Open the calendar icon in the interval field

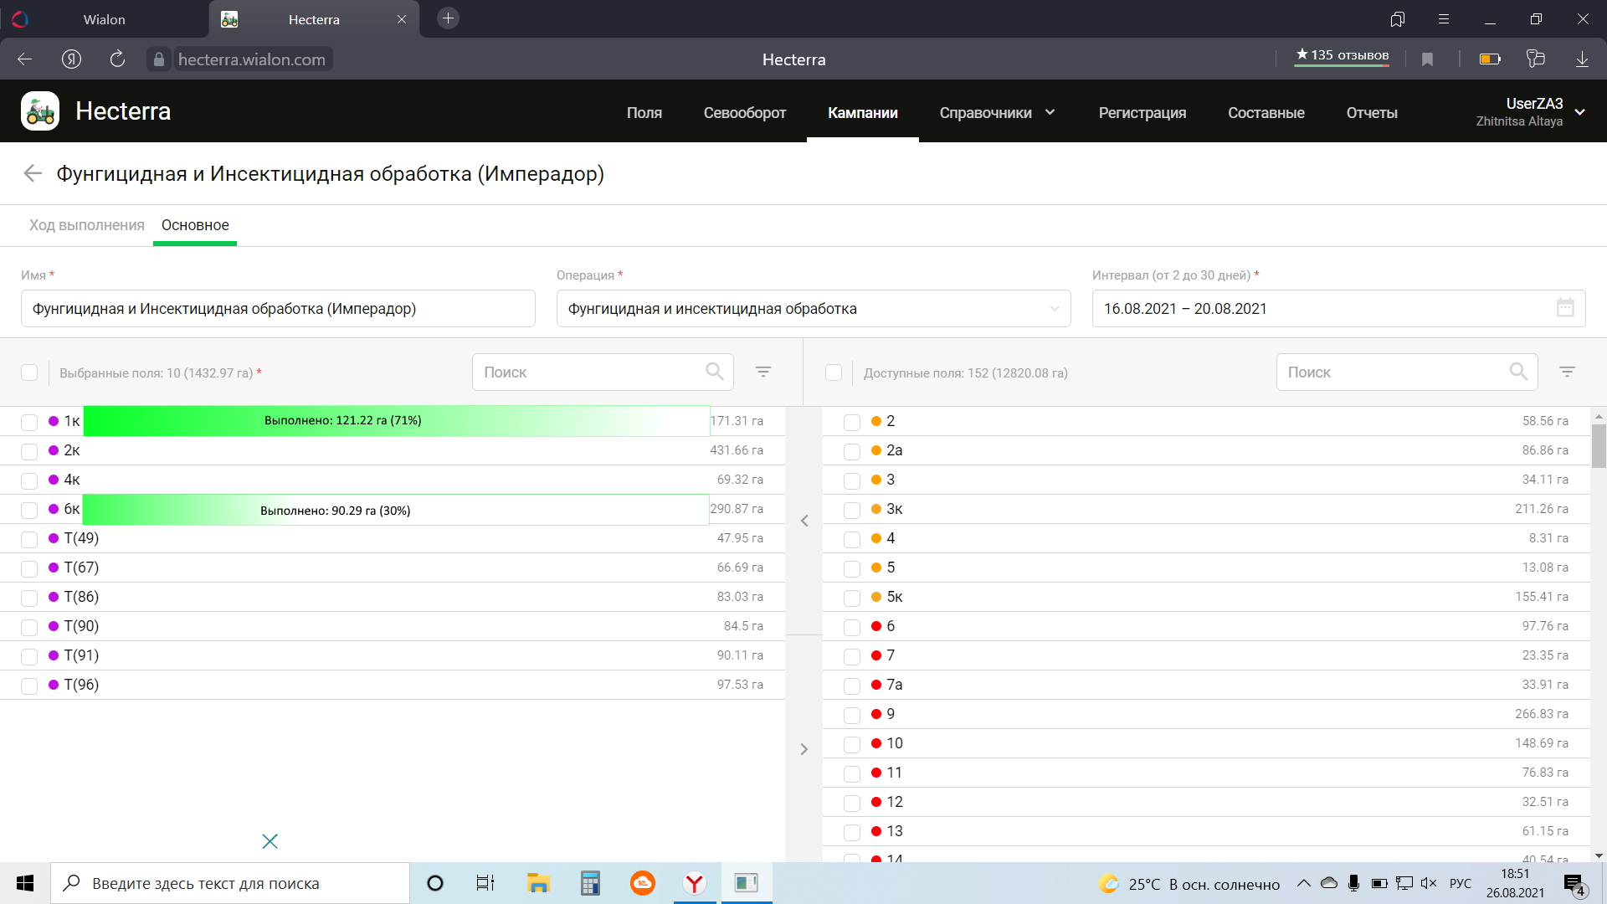point(1565,308)
